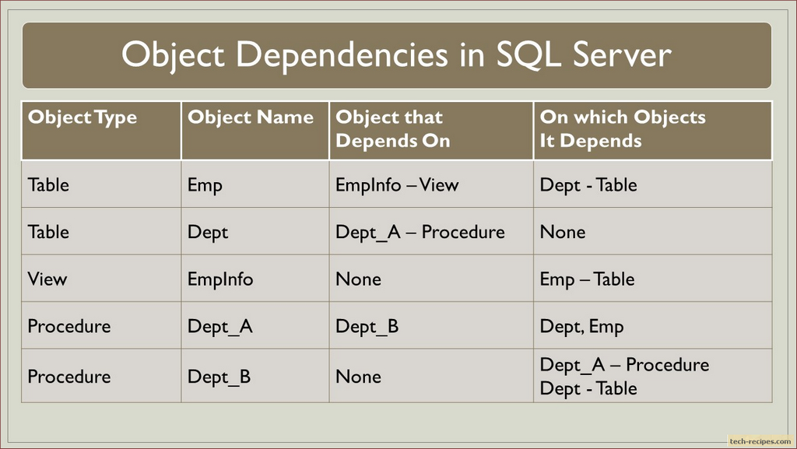797x449 pixels.
Task: Click 'EmpInfo' in the Object Name column
Action: coord(220,279)
